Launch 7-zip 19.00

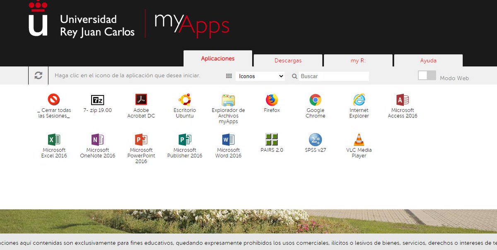98,100
